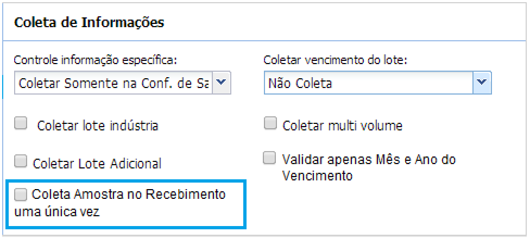Click the Coleta de Informações section header
This screenshot has width=530, height=238.
[x=89, y=23]
